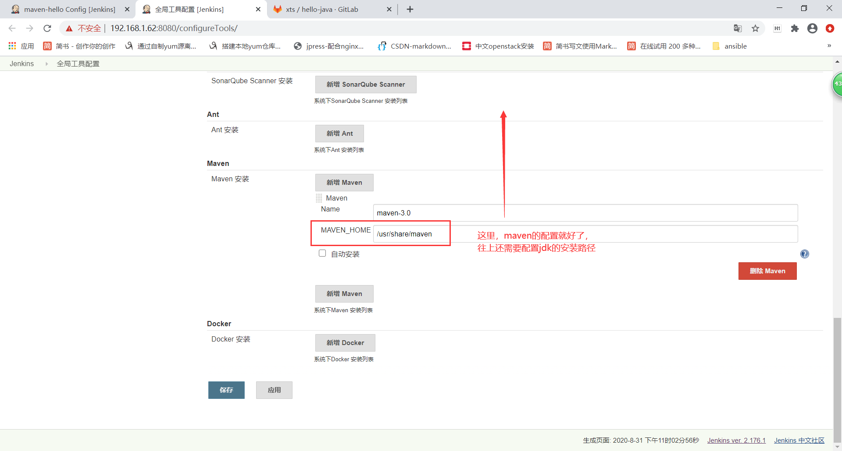842x451 pixels.
Task: Open the Chrome profile avatar icon
Action: 812,28
